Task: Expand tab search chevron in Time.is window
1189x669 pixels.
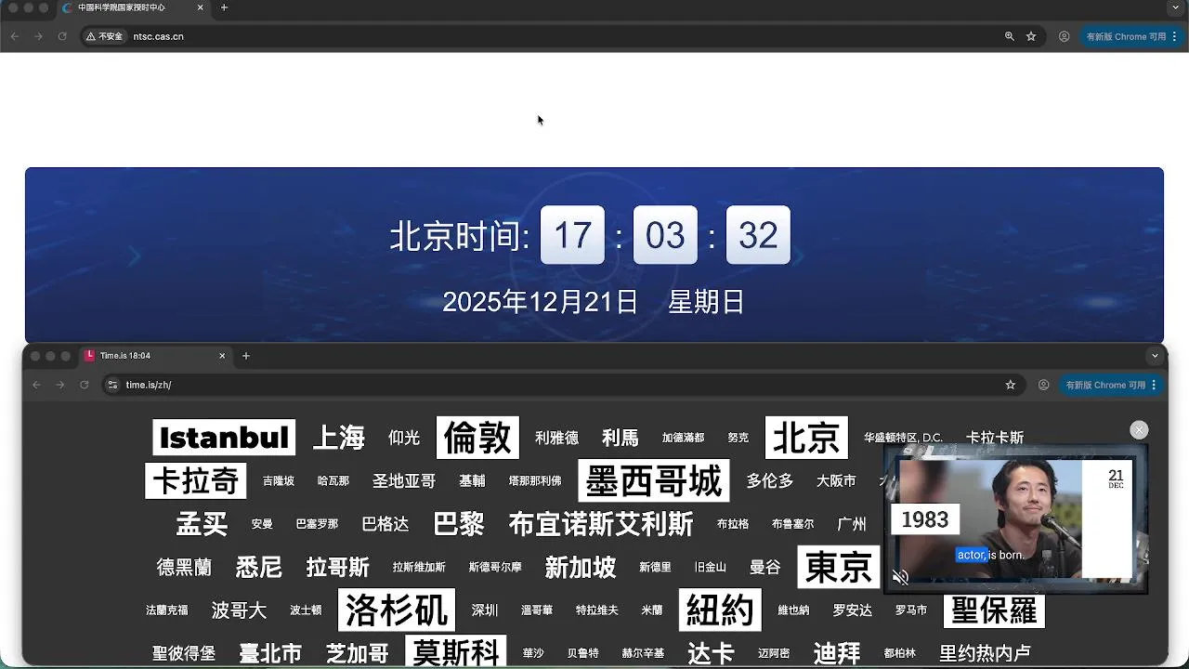Action: pyautogui.click(x=1155, y=356)
